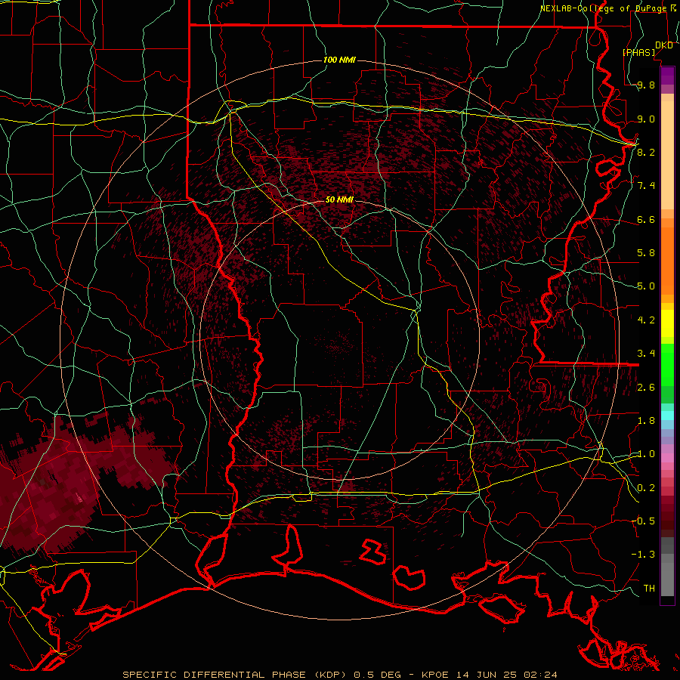The width and height of the screenshot is (680, 680).
Task: Pick the bright green band on the legend
Action: 667,364
